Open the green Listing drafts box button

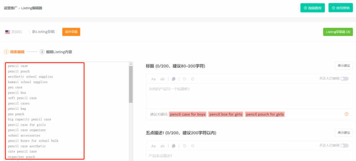338,32
